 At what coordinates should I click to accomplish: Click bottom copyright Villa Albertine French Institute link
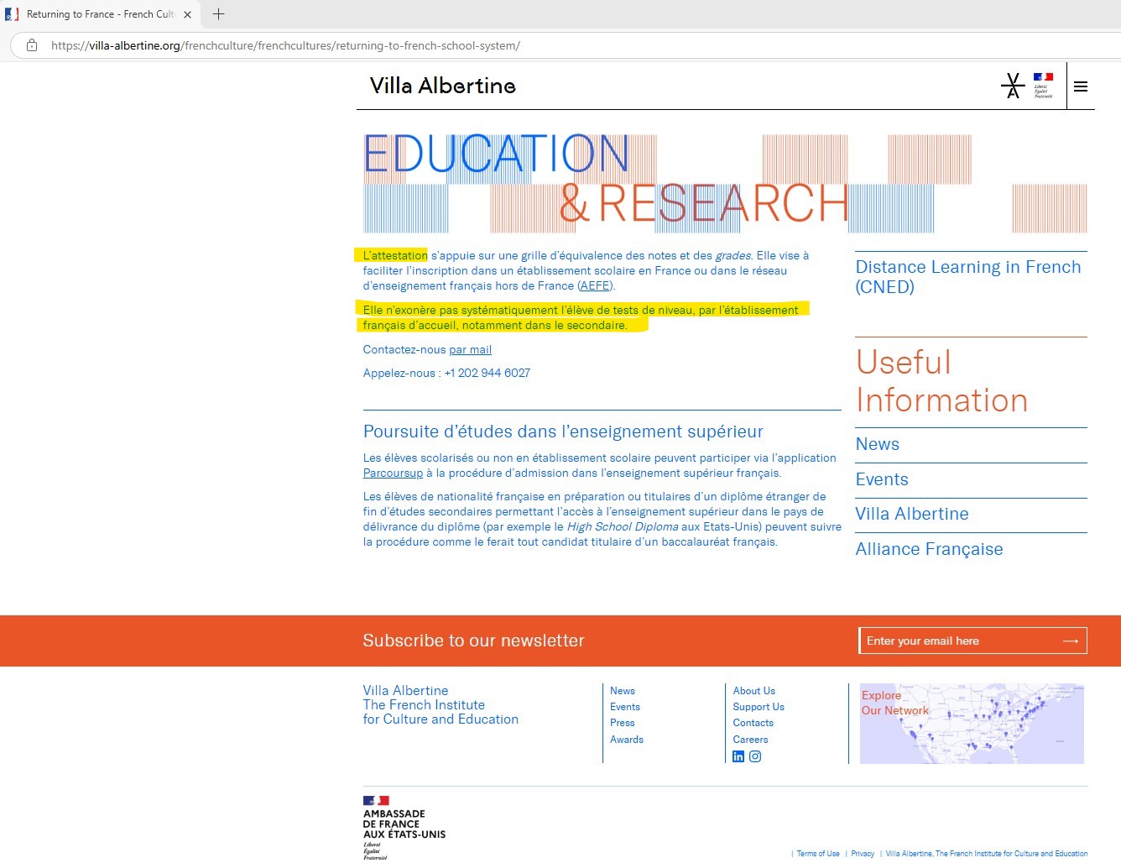coord(987,854)
